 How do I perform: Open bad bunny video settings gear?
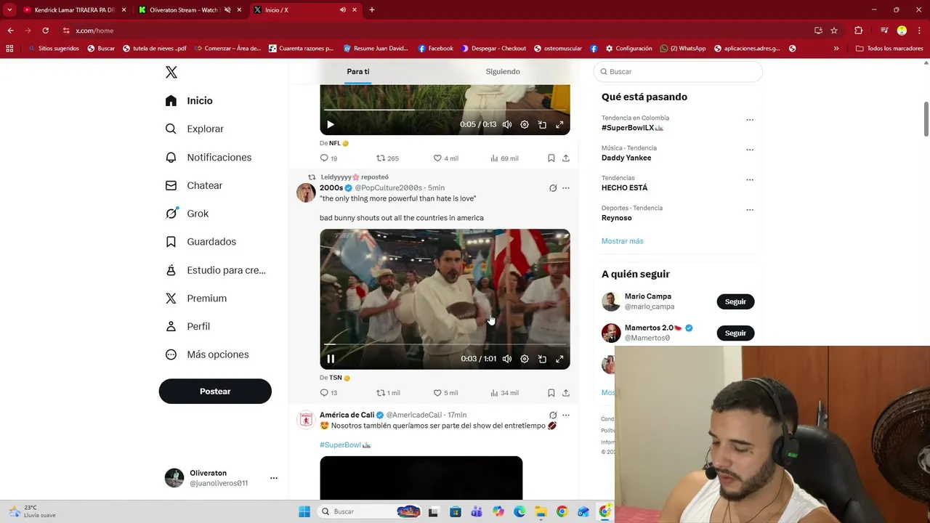click(x=525, y=359)
